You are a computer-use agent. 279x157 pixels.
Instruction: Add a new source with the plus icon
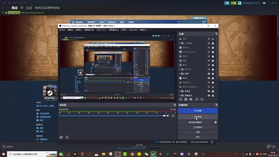(x=181, y=99)
